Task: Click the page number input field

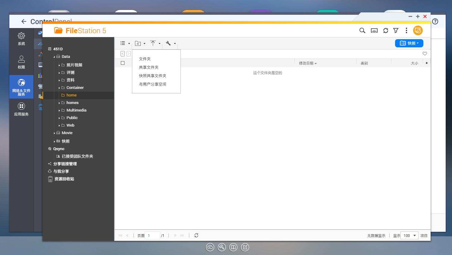Action: click(x=152, y=235)
